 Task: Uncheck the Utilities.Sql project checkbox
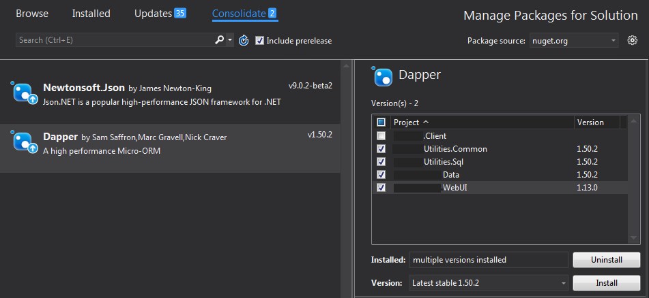(381, 161)
